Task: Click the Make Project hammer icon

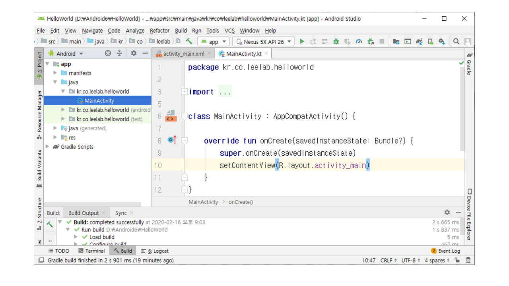Action: 189,41
